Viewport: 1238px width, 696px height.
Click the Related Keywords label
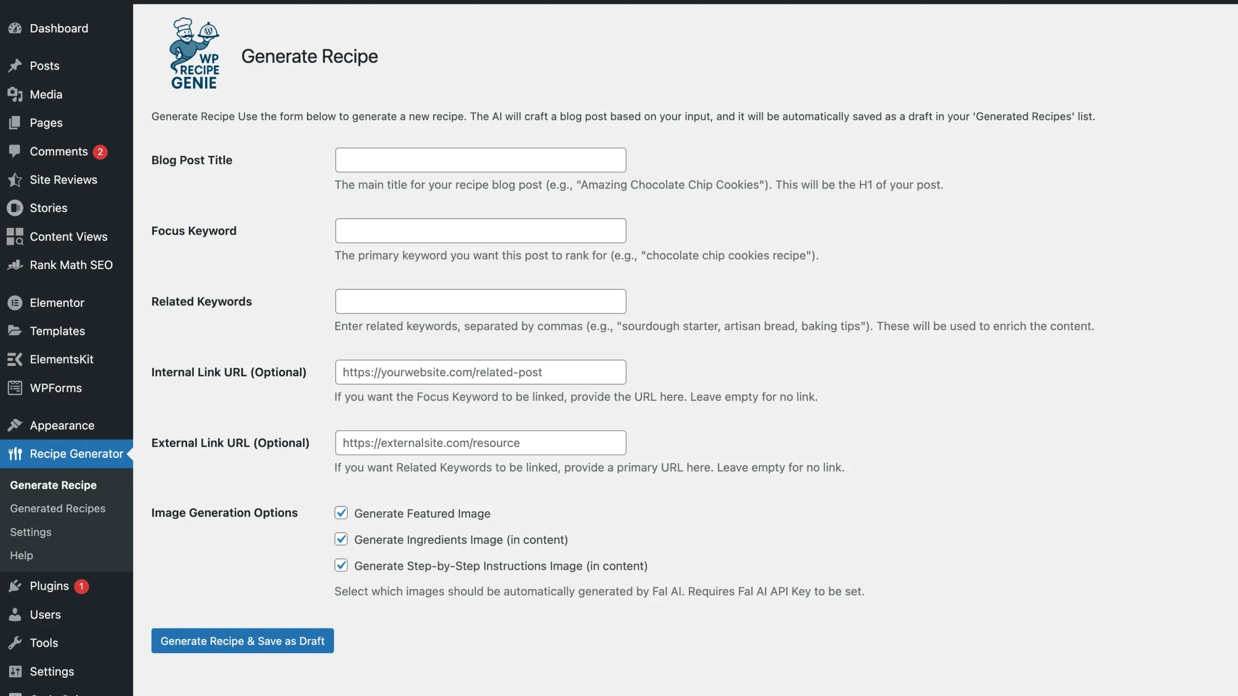click(x=202, y=302)
